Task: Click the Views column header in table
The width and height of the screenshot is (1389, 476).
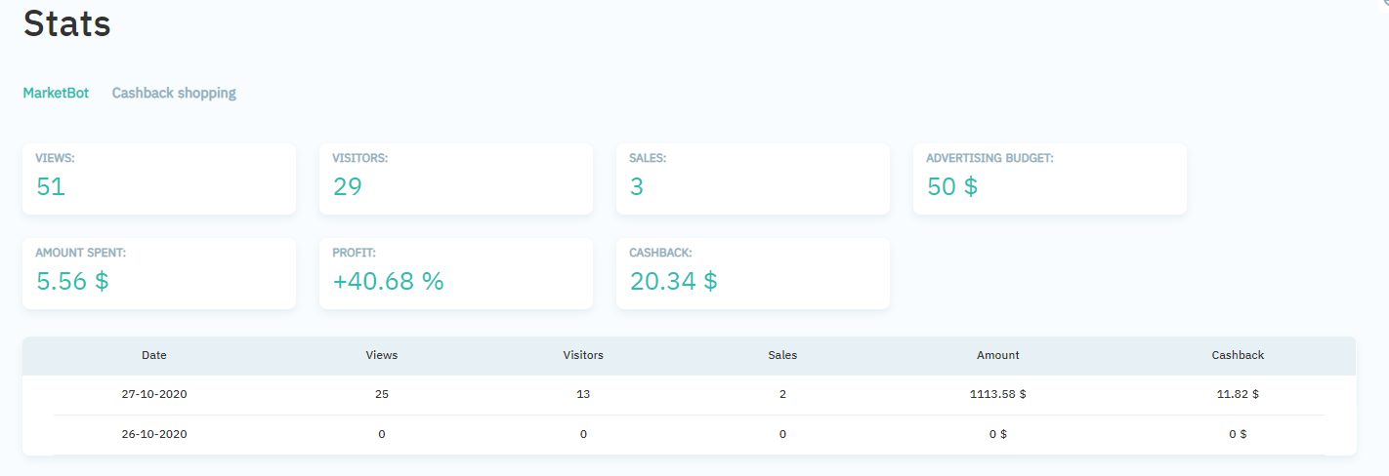Action: [382, 355]
